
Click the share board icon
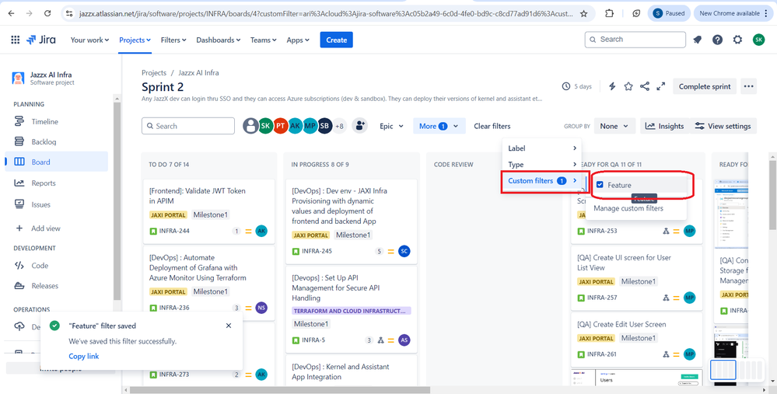click(645, 86)
